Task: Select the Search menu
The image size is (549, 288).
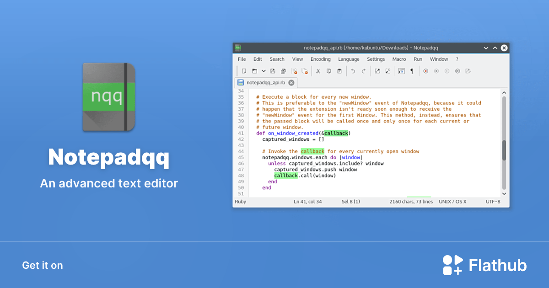Action: click(277, 59)
